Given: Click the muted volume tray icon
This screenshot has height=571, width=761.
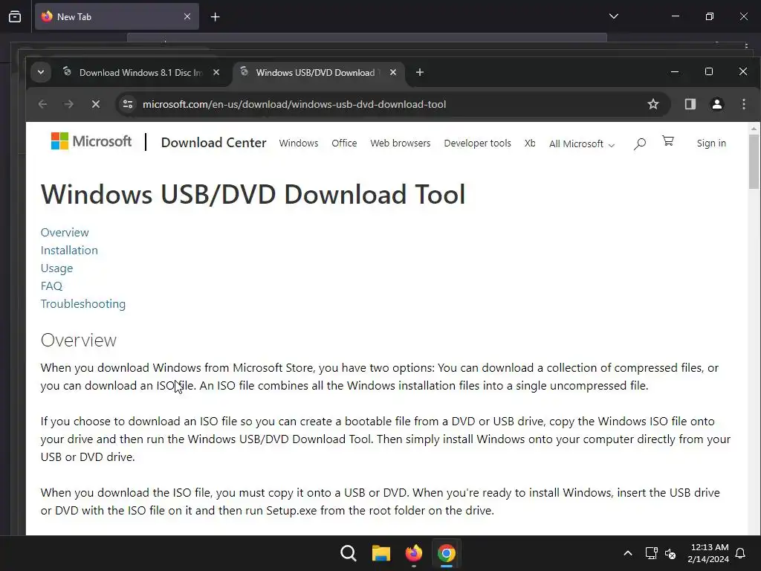Looking at the screenshot, I should [670, 553].
